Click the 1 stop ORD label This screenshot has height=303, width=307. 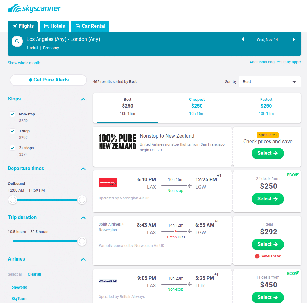tap(175, 237)
